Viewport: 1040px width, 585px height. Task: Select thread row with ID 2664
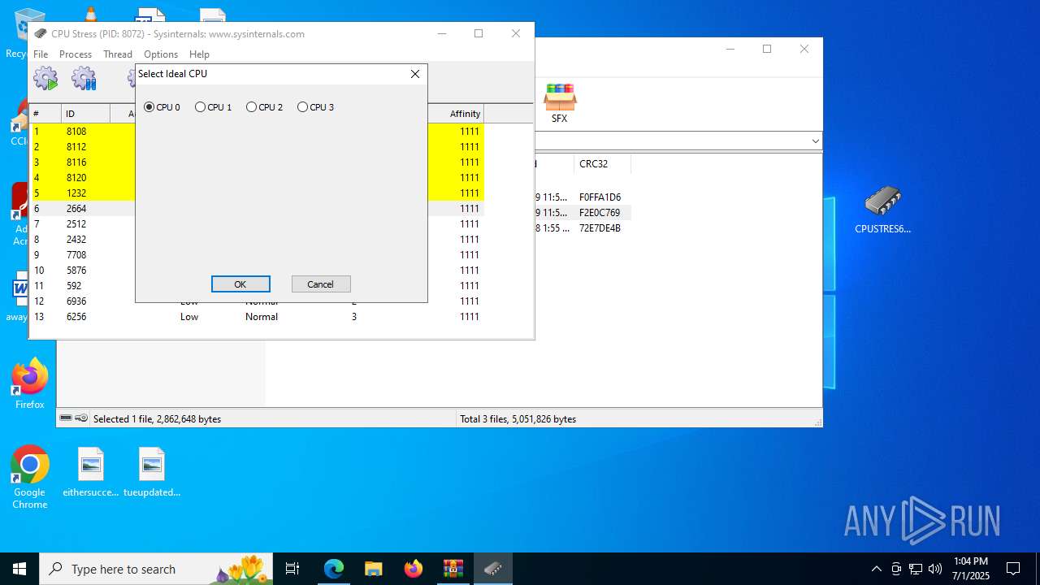(x=257, y=209)
